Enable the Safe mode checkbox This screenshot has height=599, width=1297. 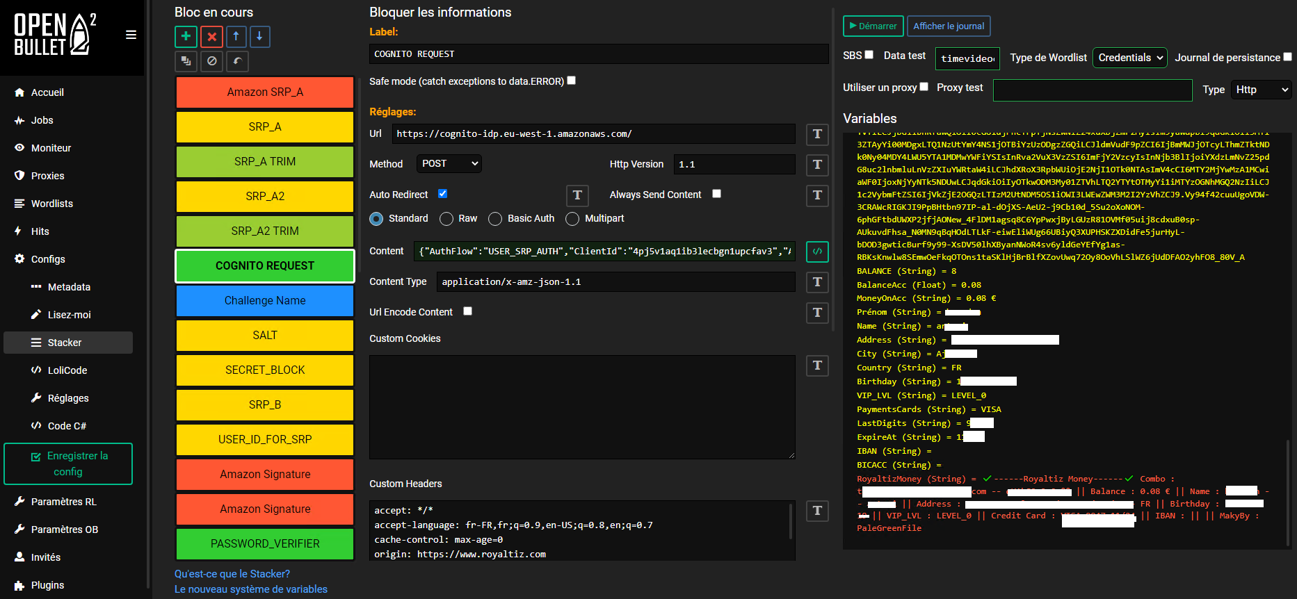(x=572, y=81)
